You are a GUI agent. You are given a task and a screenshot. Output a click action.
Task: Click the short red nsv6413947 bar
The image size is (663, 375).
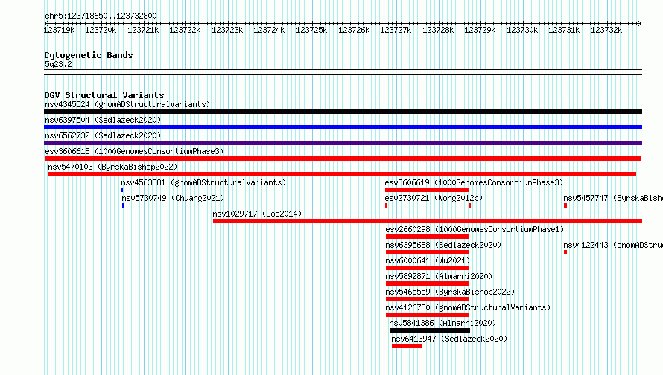coord(407,346)
